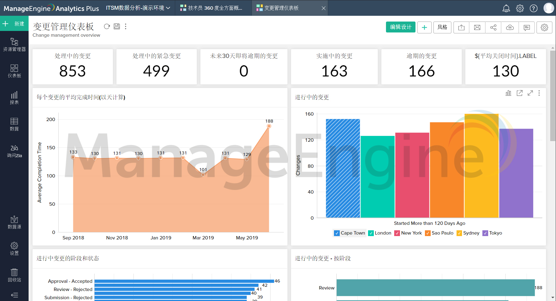556x301 pixels.
Task: Click the teal London bar
Action: (x=377, y=177)
